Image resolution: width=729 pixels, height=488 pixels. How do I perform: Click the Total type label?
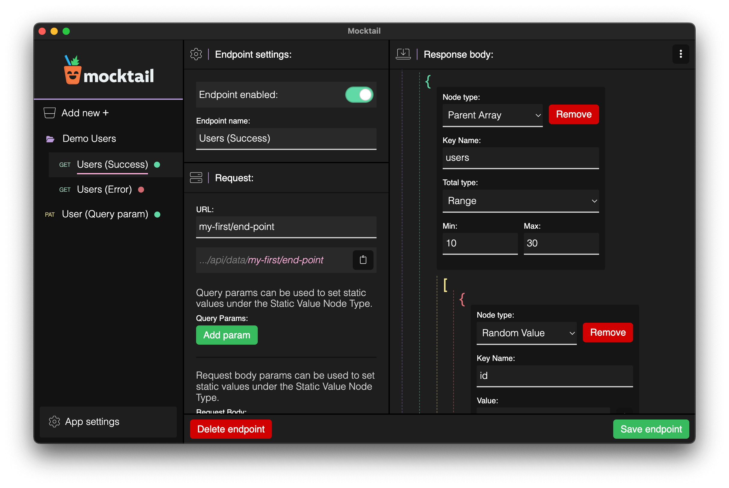pos(460,182)
